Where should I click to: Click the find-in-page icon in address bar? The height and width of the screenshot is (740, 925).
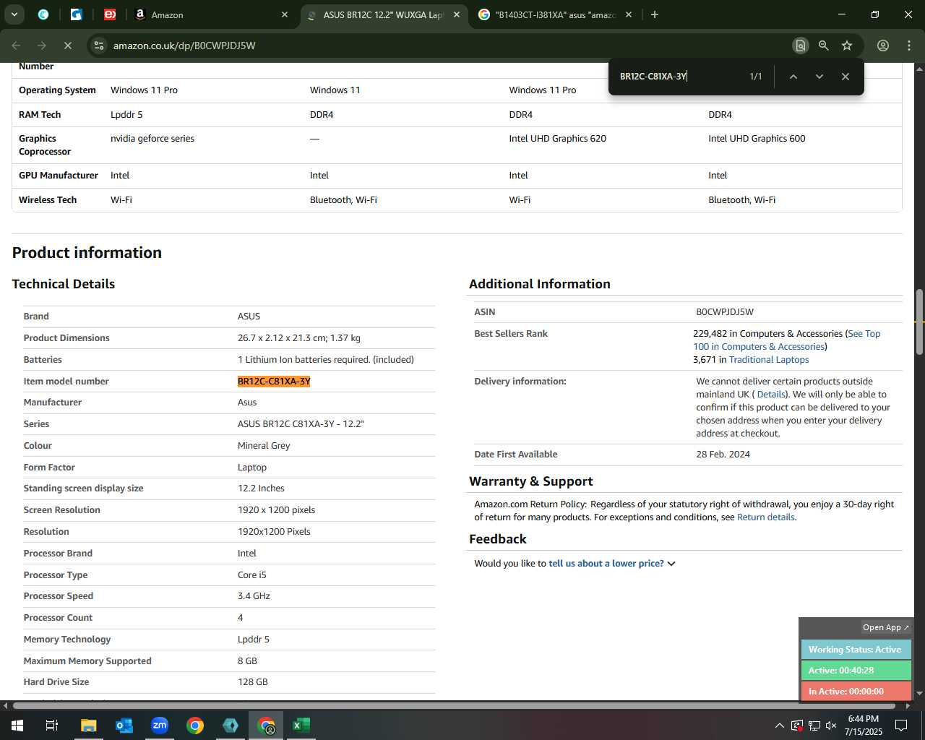(800, 46)
